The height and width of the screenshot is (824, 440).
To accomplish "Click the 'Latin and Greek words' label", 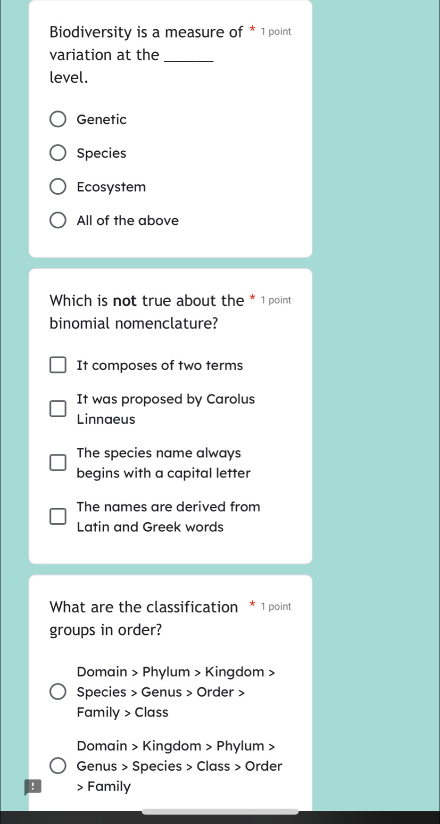I will tap(150, 527).
